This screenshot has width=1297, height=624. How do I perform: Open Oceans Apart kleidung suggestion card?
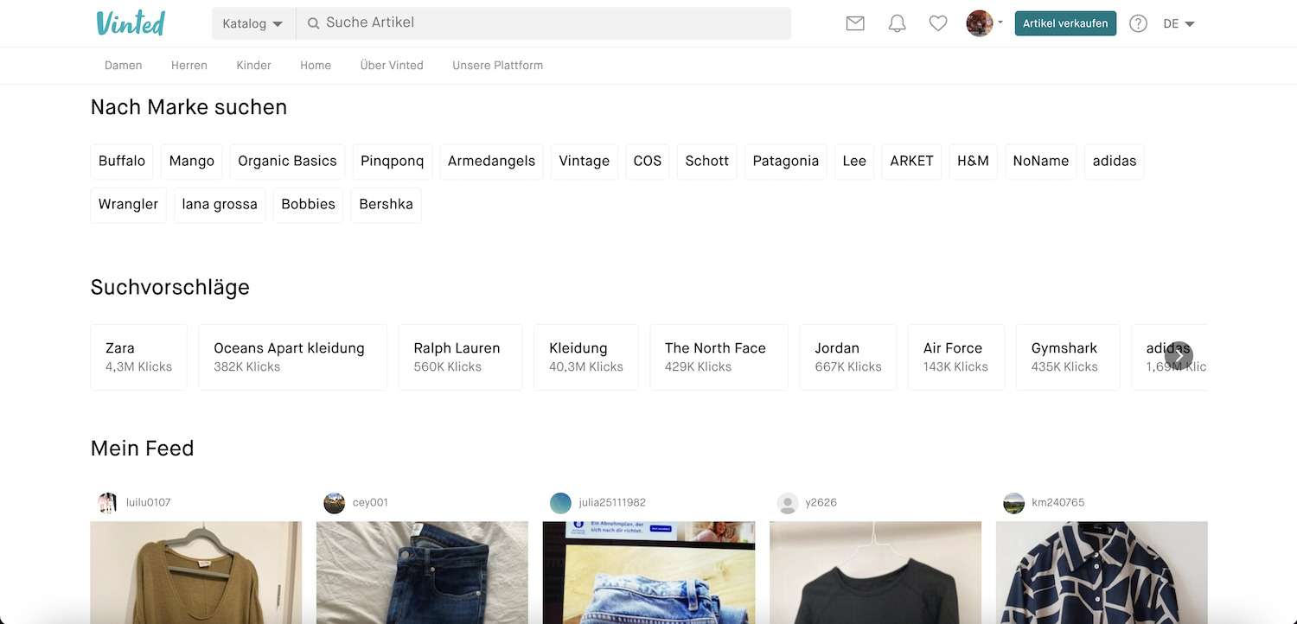click(293, 357)
